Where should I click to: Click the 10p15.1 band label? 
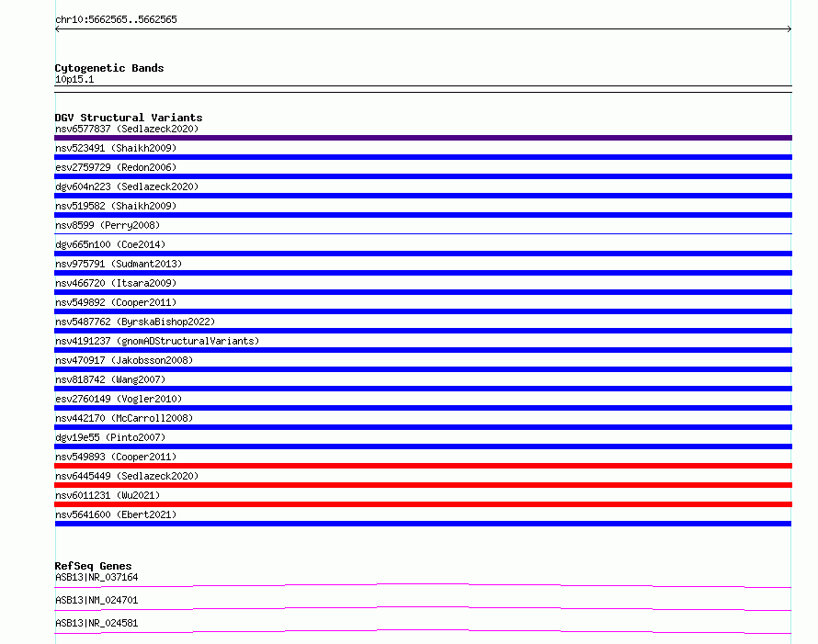point(74,79)
